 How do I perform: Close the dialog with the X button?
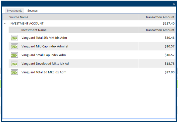174,4
